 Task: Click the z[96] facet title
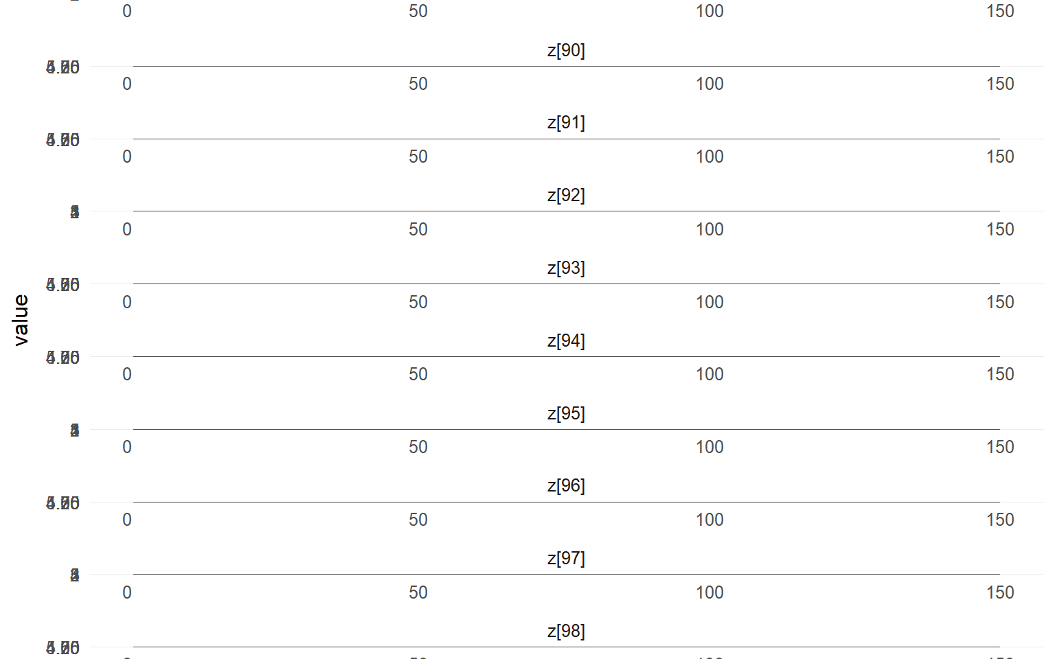coord(566,486)
